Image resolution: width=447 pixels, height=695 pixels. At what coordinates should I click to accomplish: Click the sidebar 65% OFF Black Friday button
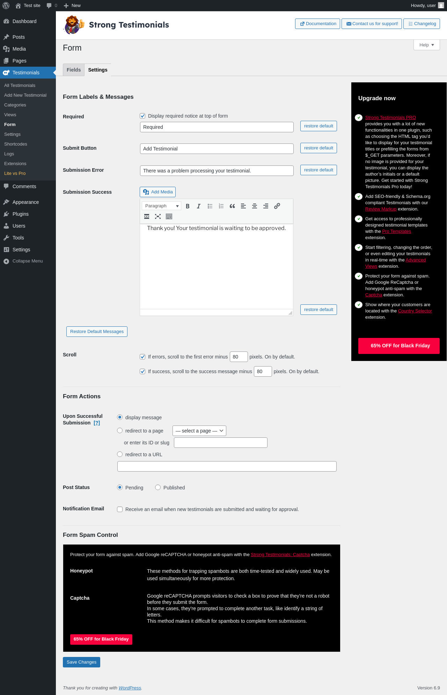[399, 346]
